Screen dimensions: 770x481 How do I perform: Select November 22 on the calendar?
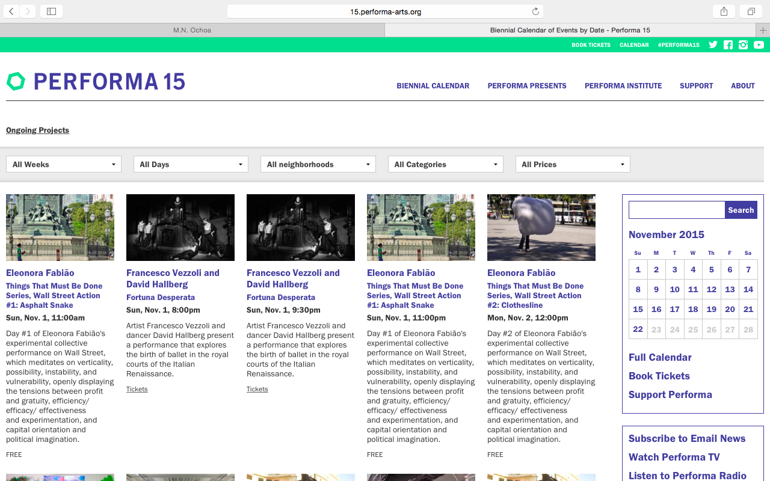tap(638, 329)
